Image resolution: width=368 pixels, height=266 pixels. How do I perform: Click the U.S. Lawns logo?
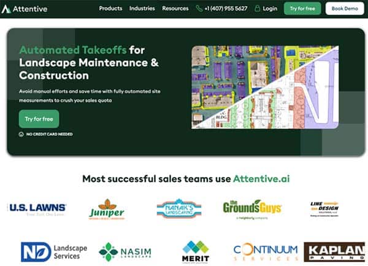[37, 209]
